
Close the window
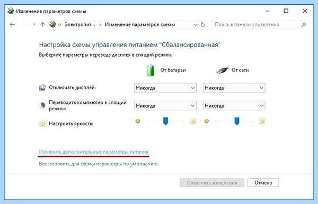click(x=305, y=11)
